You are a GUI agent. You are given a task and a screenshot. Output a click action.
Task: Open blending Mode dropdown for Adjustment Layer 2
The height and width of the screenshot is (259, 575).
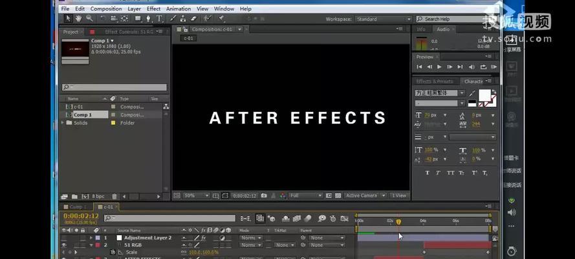(251, 238)
